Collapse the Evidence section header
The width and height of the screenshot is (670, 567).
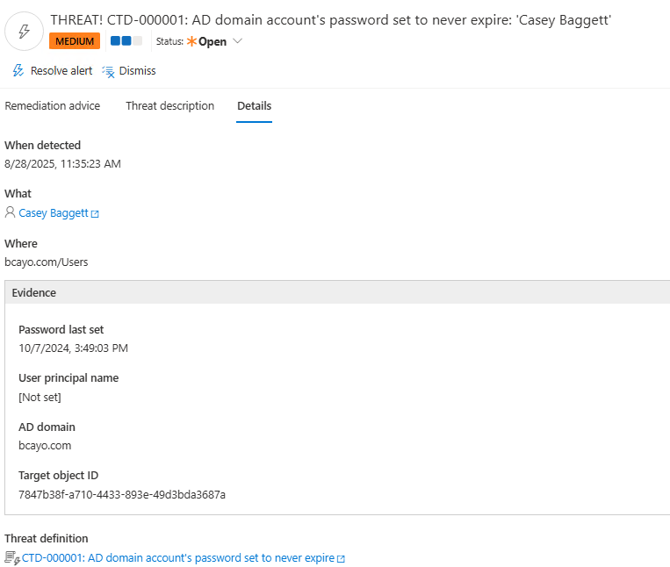pos(337,292)
